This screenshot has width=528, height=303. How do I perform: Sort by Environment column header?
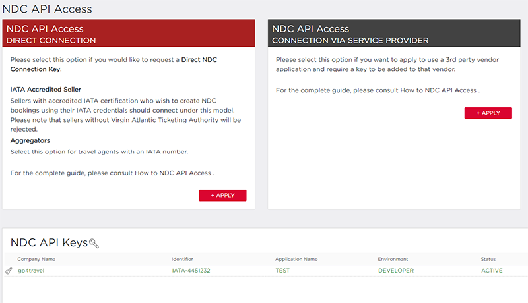coord(393,259)
